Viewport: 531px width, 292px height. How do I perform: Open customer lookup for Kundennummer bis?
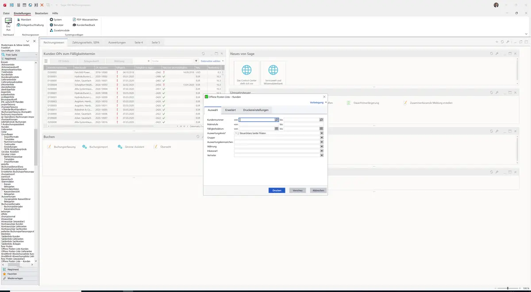point(321,120)
